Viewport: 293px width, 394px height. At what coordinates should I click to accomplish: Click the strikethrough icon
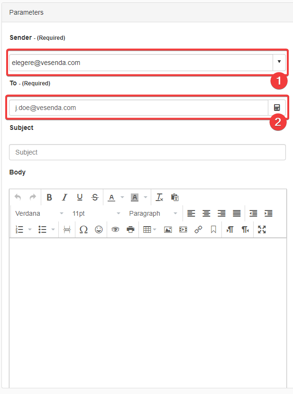click(95, 197)
